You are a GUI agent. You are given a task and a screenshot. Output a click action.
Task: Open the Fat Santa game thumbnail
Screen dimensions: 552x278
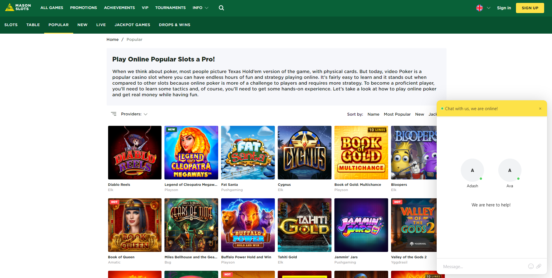tap(248, 152)
